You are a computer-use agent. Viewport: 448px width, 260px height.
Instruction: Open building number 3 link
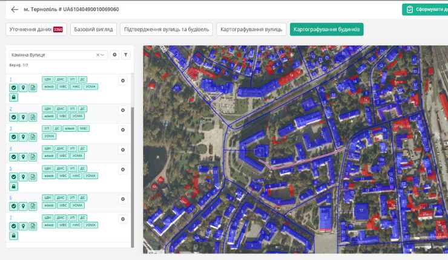(x=10, y=128)
